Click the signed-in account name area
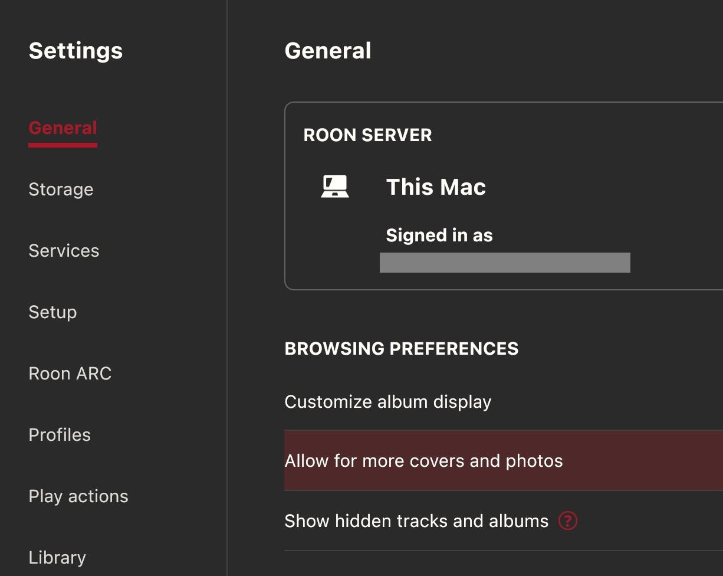This screenshot has height=576, width=723. 505,263
